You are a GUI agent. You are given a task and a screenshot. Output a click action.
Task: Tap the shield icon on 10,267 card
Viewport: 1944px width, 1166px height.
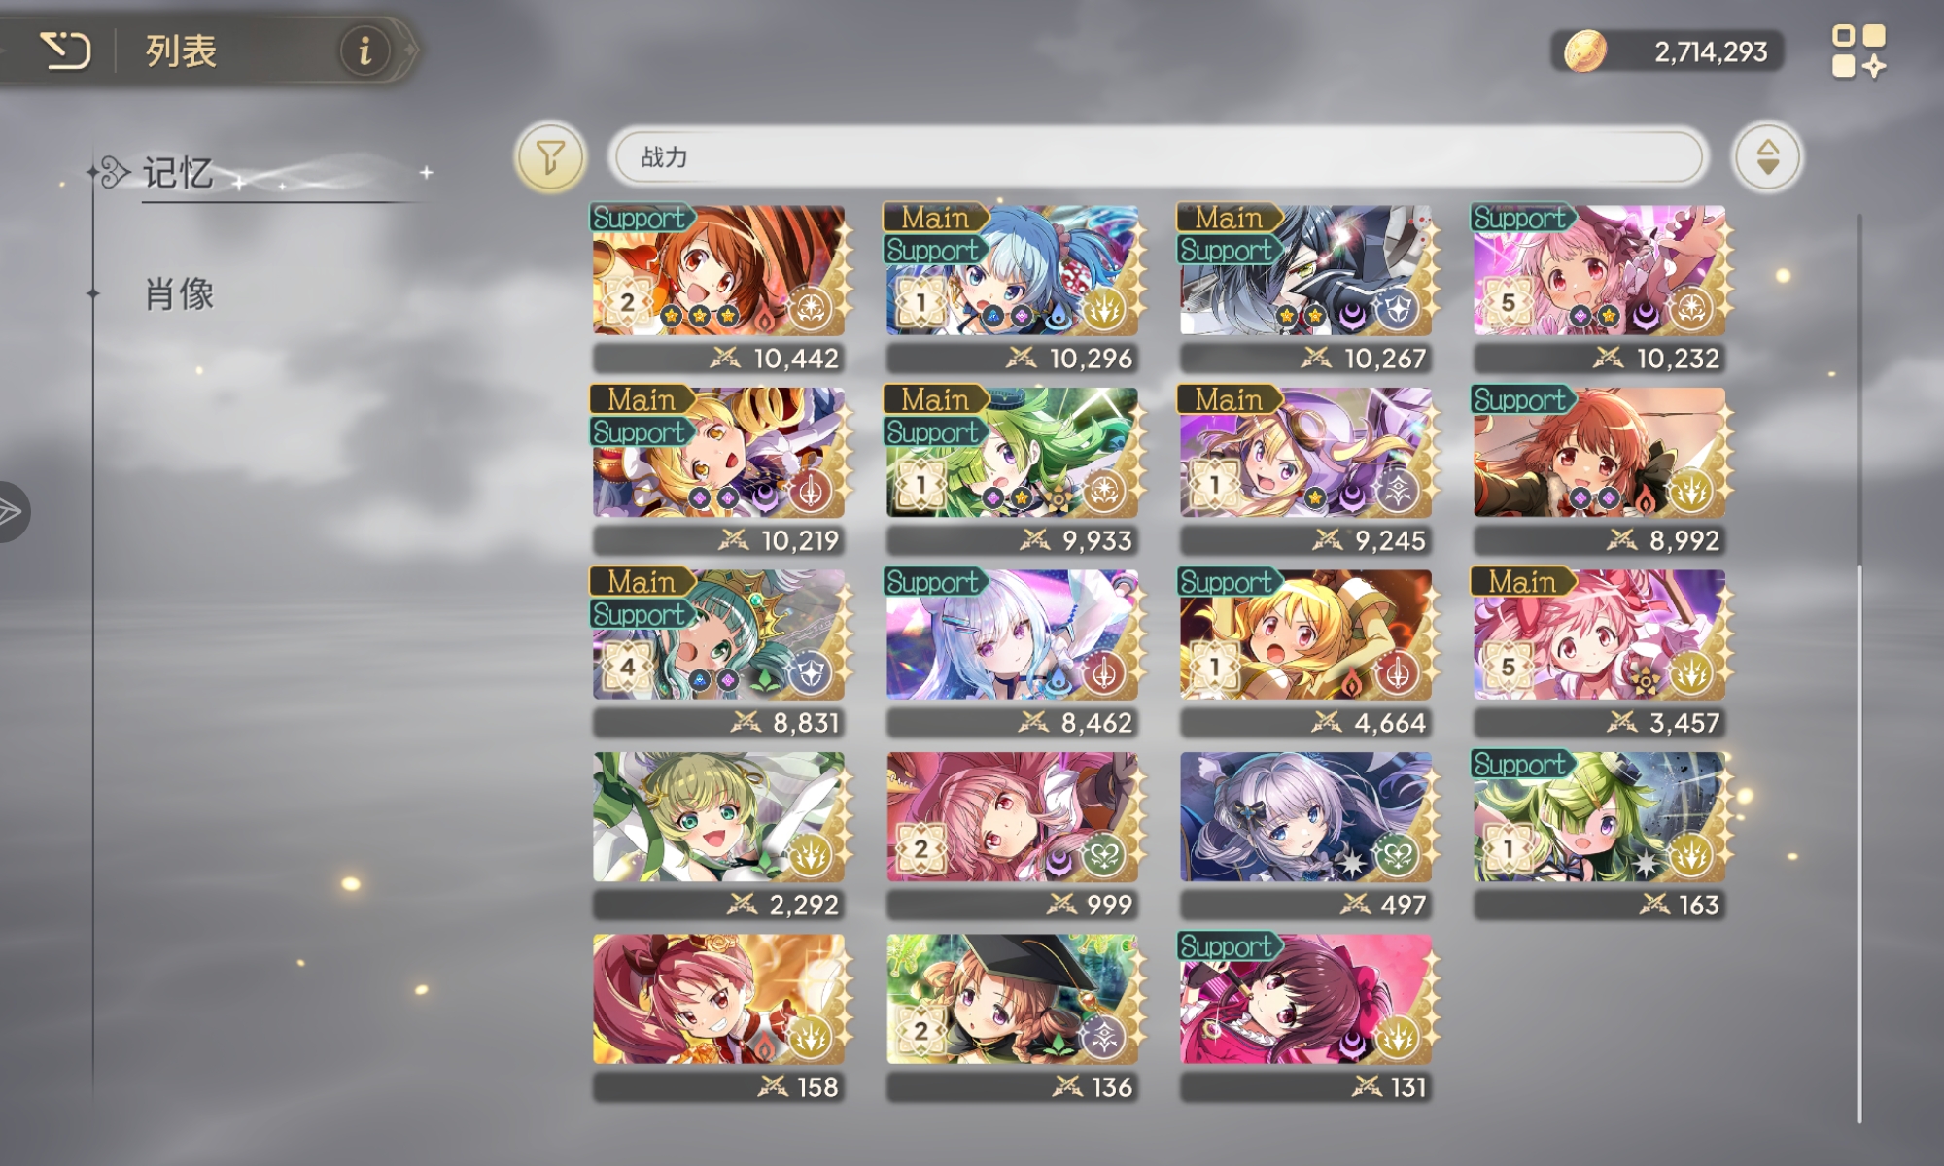tap(1398, 310)
